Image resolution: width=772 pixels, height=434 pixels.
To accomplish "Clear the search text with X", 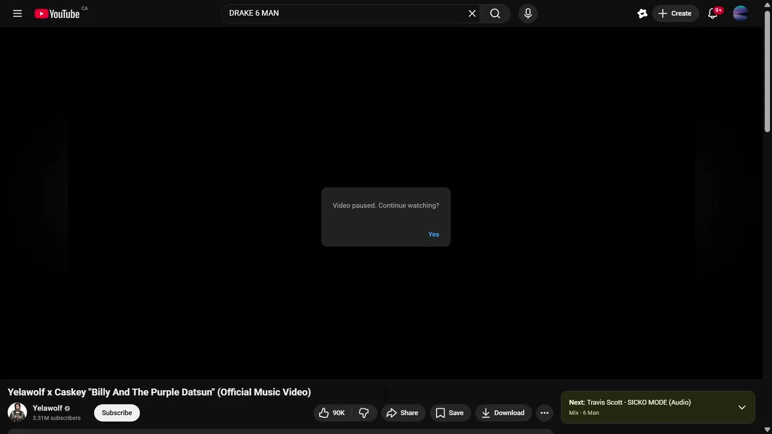I will click(472, 13).
